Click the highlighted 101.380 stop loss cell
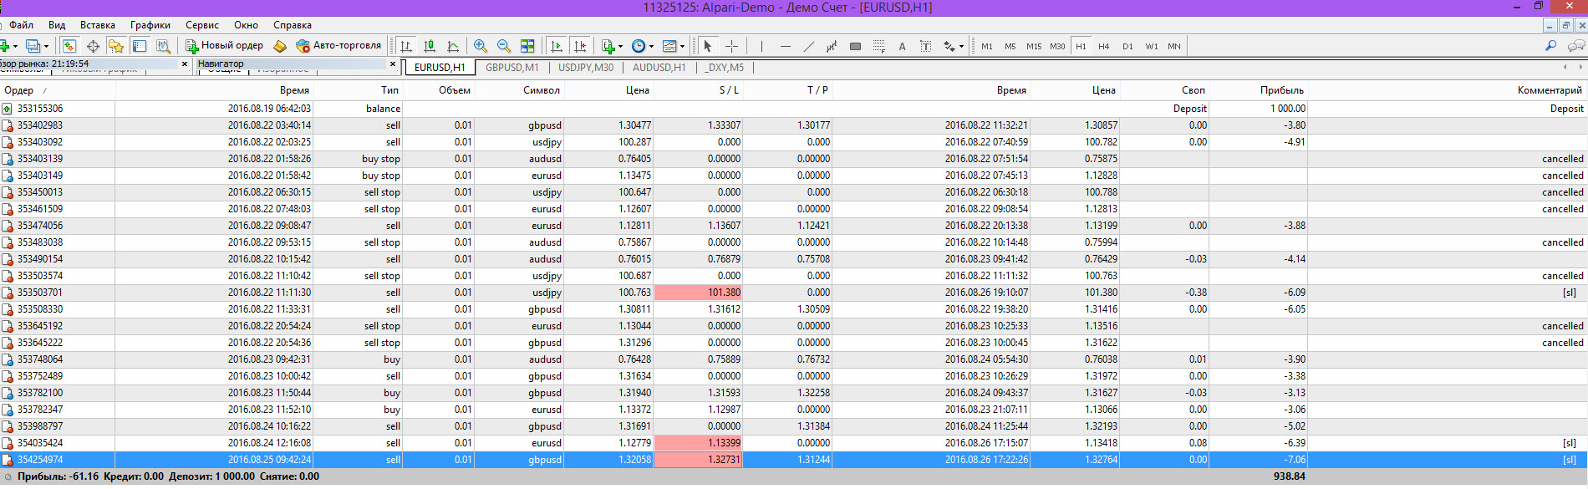The width and height of the screenshot is (1588, 489). 698,293
